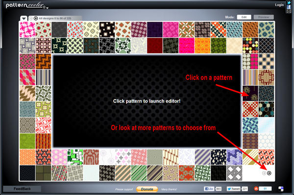Click previous designs arrow in top bar
Viewport: 294px width, 195px height.
31,19
